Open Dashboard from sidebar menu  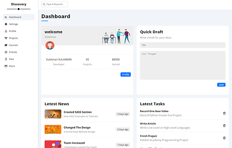coord(19,17)
